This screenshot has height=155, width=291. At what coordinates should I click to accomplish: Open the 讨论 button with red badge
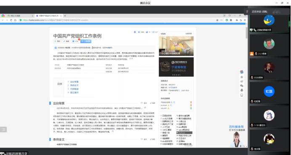(x=75, y=41)
